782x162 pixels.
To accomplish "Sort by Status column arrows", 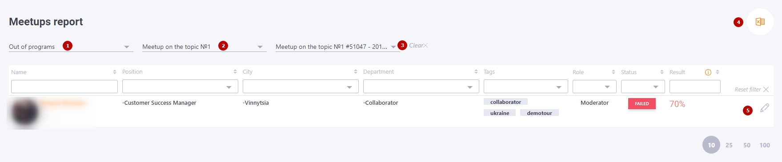I will click(x=662, y=72).
